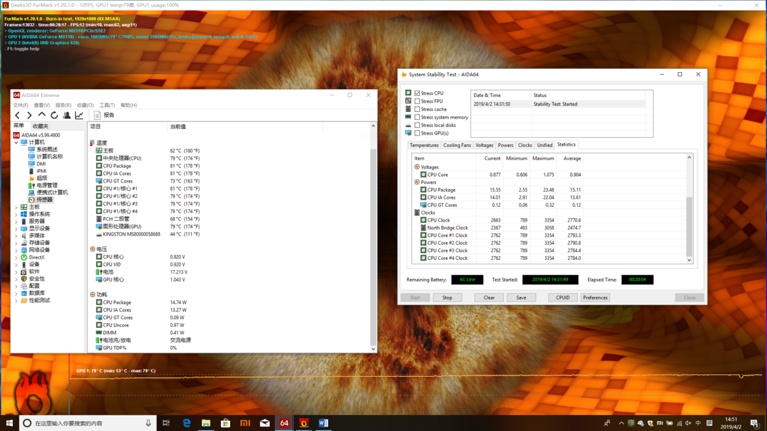Screen dimensions: 767x431
Task: Click the Save button
Action: coord(521,298)
